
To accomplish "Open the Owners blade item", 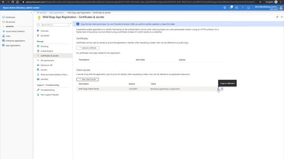I will click(x=44, y=70).
